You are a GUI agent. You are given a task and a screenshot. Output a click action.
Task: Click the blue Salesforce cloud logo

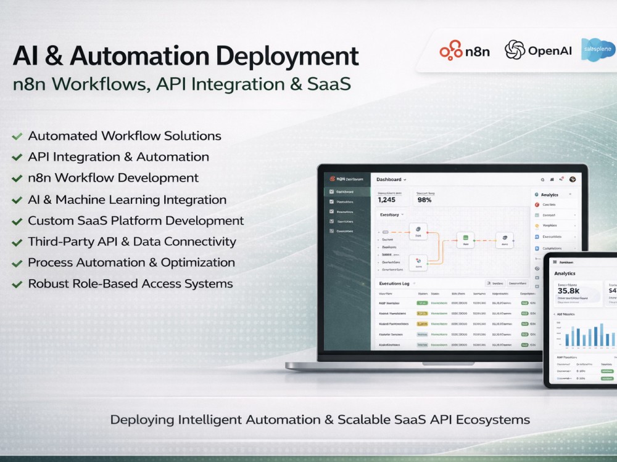tap(598, 49)
